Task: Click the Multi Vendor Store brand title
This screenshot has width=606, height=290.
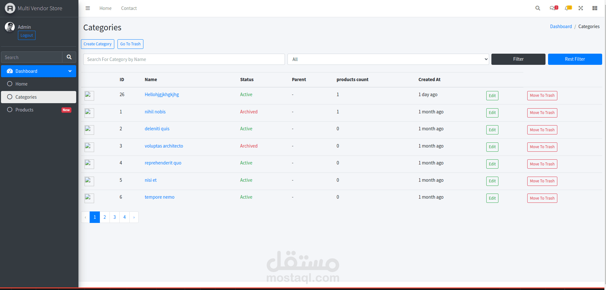Action: pos(40,8)
